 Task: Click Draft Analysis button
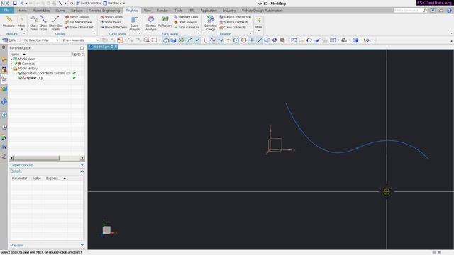pos(186,22)
